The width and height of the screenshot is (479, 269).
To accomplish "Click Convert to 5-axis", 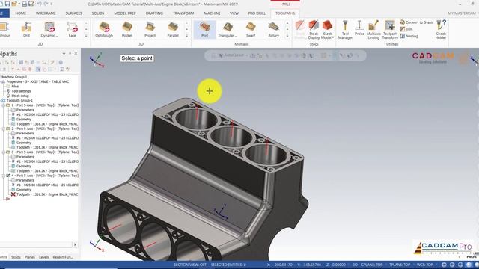I will pos(417,22).
